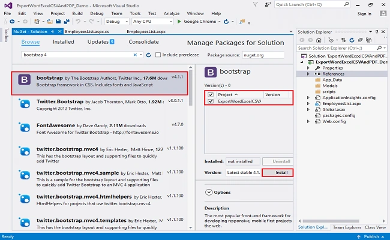
Task: Open the NuGet search history dropdown arrow
Action: point(141,55)
